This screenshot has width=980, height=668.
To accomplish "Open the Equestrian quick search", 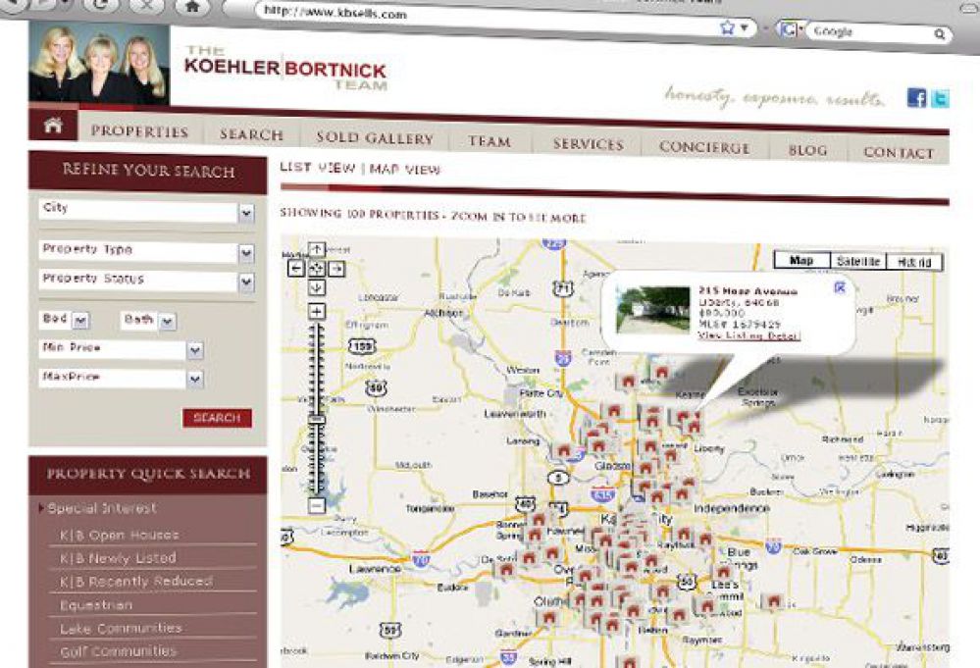I will (x=95, y=605).
